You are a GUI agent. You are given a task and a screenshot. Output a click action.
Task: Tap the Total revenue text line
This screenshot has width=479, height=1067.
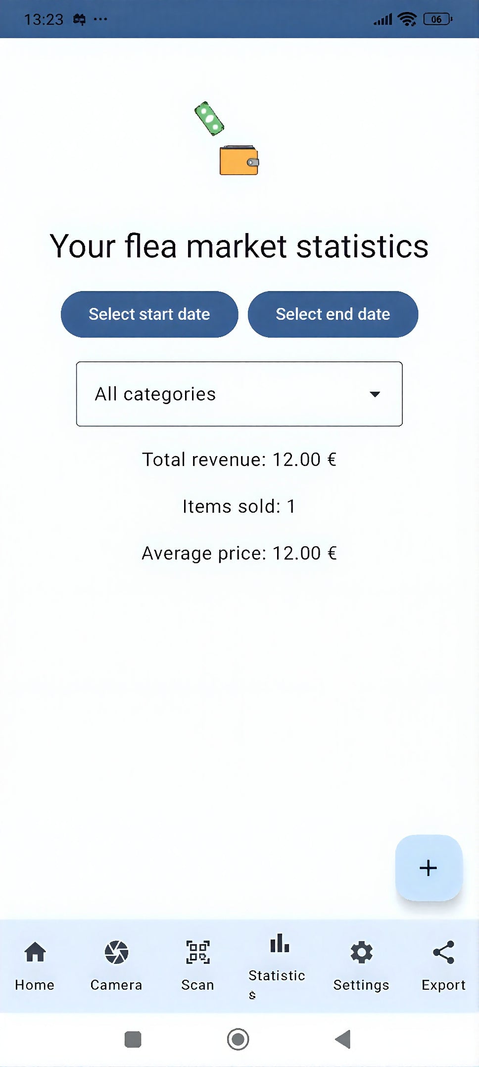239,460
